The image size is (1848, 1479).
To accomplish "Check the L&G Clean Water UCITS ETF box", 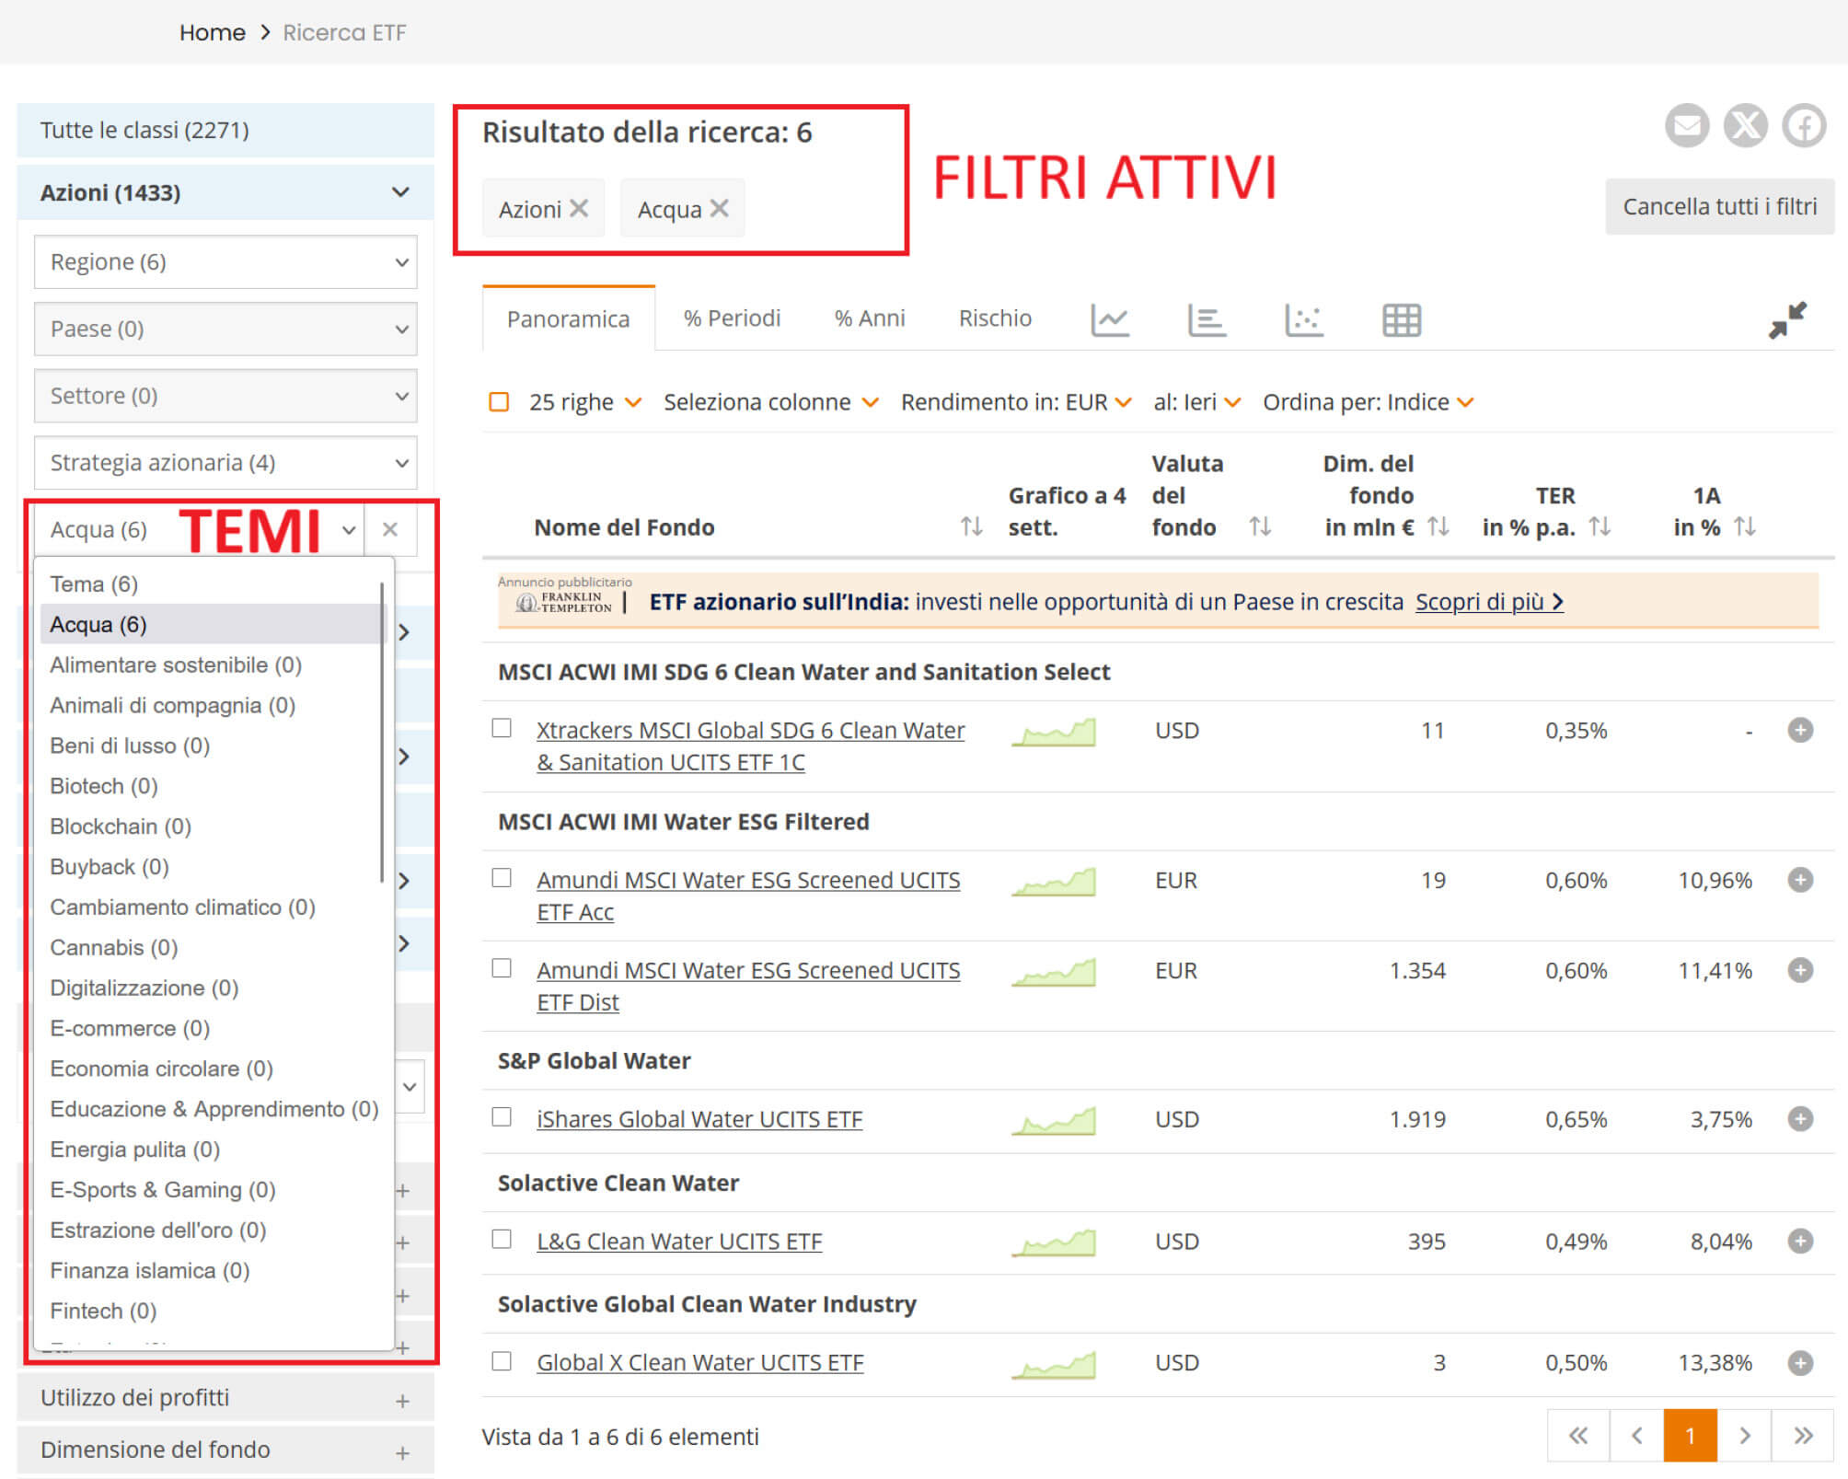I will tap(502, 1239).
